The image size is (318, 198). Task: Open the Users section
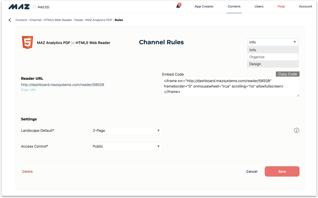click(259, 6)
